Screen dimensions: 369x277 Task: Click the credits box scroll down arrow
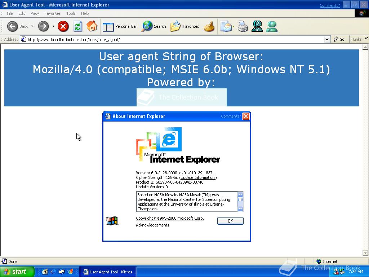coord(240,209)
